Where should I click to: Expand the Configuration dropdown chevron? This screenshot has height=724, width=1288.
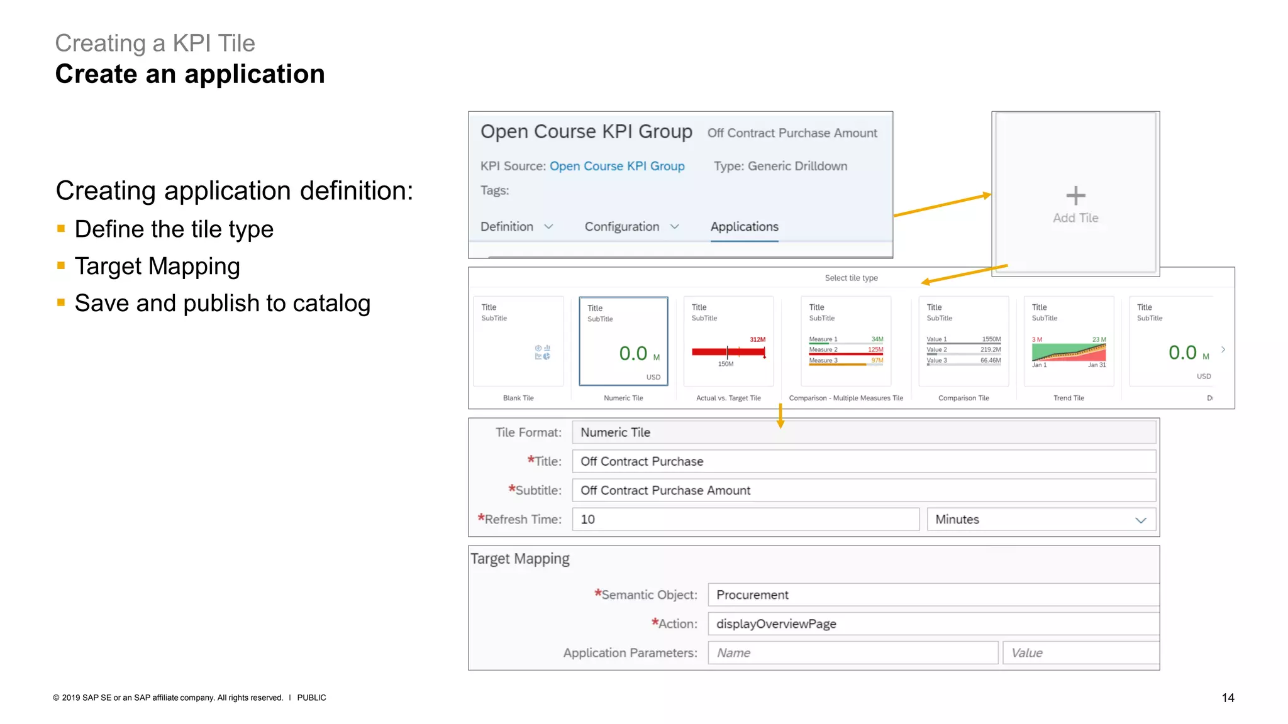pyautogui.click(x=675, y=227)
